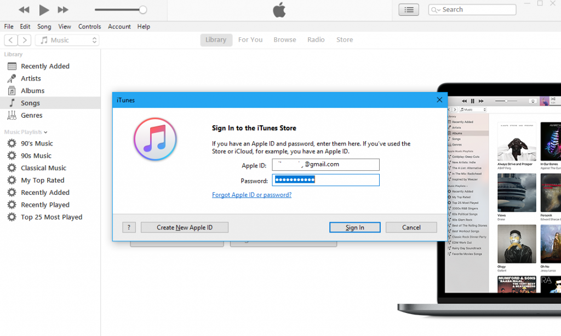
Task: Collapse the Music Playlists section
Action: (x=46, y=132)
